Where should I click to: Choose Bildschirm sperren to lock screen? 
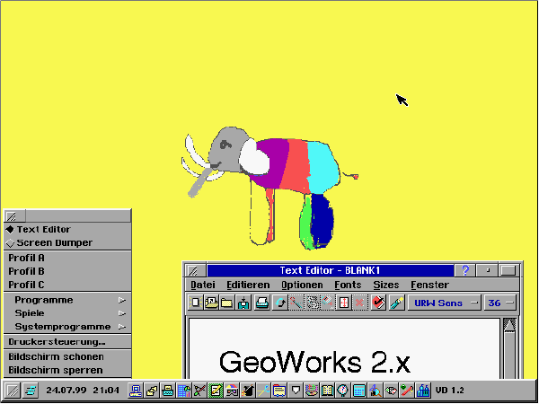pos(56,370)
